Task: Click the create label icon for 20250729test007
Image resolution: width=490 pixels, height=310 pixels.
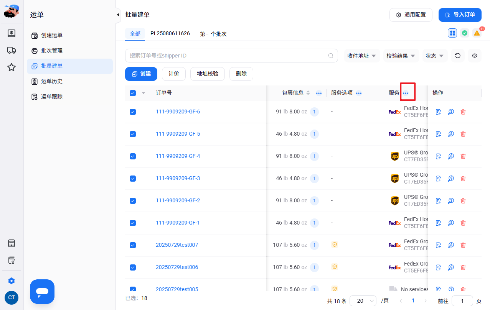Action: pos(439,245)
